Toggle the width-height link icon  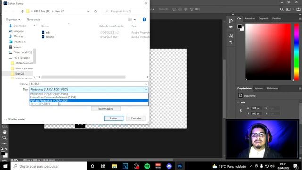(x=241, y=111)
